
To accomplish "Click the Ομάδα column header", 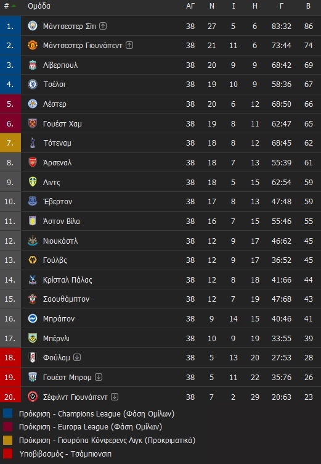I will pos(39,6).
